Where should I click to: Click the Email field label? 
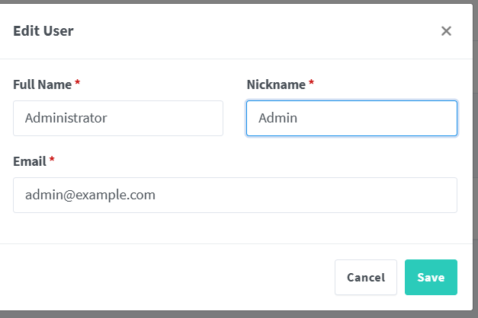tap(30, 161)
